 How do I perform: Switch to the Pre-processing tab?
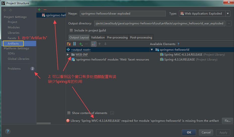coord(117,37)
